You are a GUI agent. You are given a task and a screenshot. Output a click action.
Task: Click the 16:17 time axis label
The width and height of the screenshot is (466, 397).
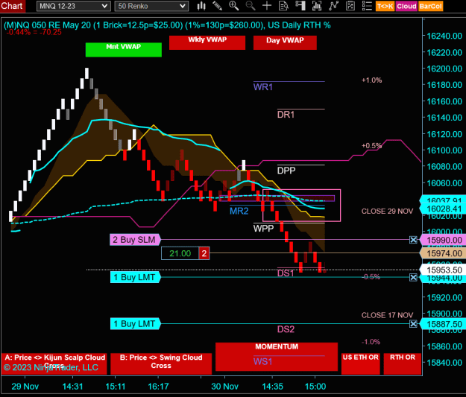158,387
